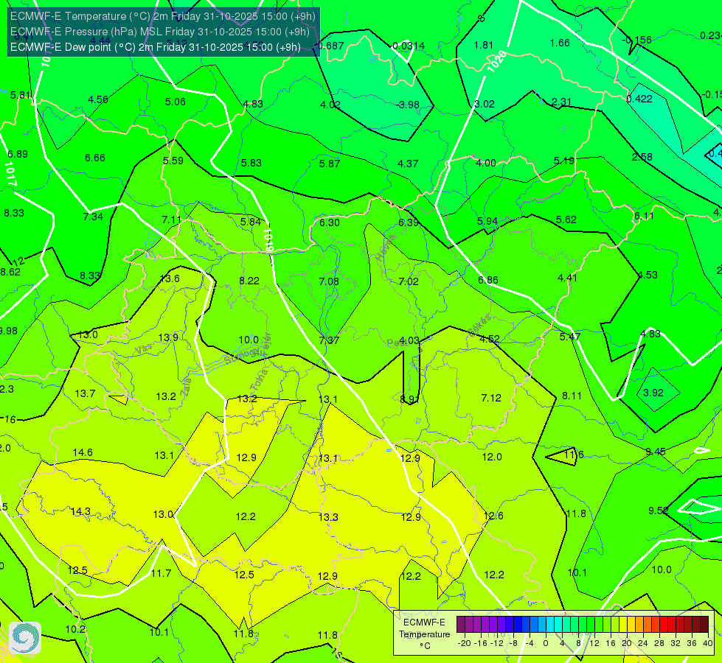This screenshot has width=722, height=663.
Task: Click the dew point value 9.45
Action: coord(655,452)
